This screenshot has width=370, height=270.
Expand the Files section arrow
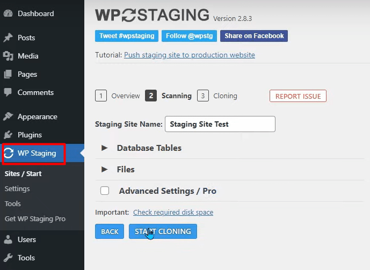point(104,169)
